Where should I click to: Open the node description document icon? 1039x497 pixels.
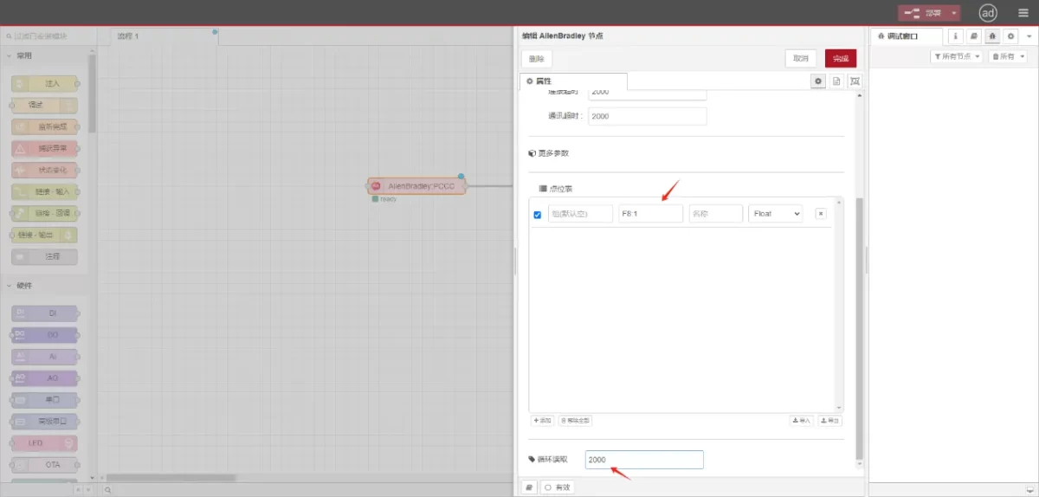(x=836, y=81)
